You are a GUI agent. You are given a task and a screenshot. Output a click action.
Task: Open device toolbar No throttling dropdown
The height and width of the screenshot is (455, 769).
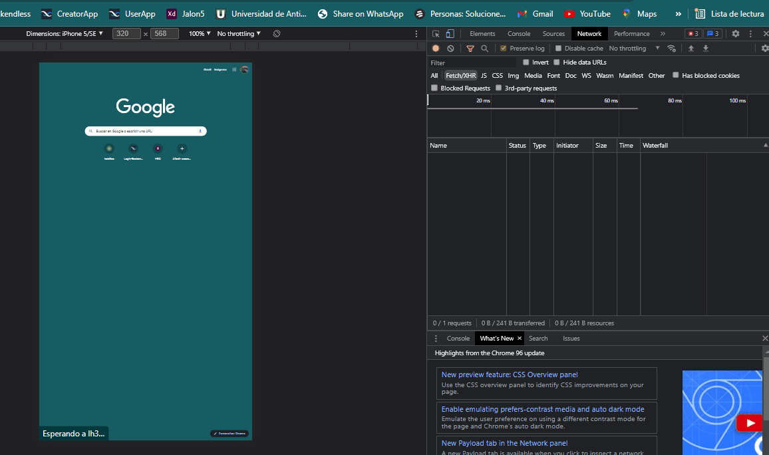pos(239,34)
